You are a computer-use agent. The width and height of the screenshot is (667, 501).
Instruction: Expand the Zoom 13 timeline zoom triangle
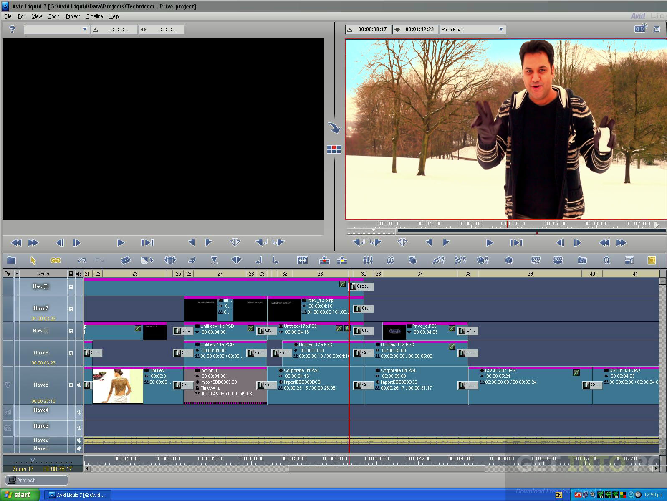coord(33,460)
